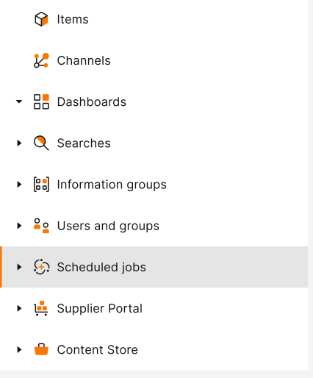
Task: Click the Channels branching-nodes icon
Action: [x=41, y=60]
